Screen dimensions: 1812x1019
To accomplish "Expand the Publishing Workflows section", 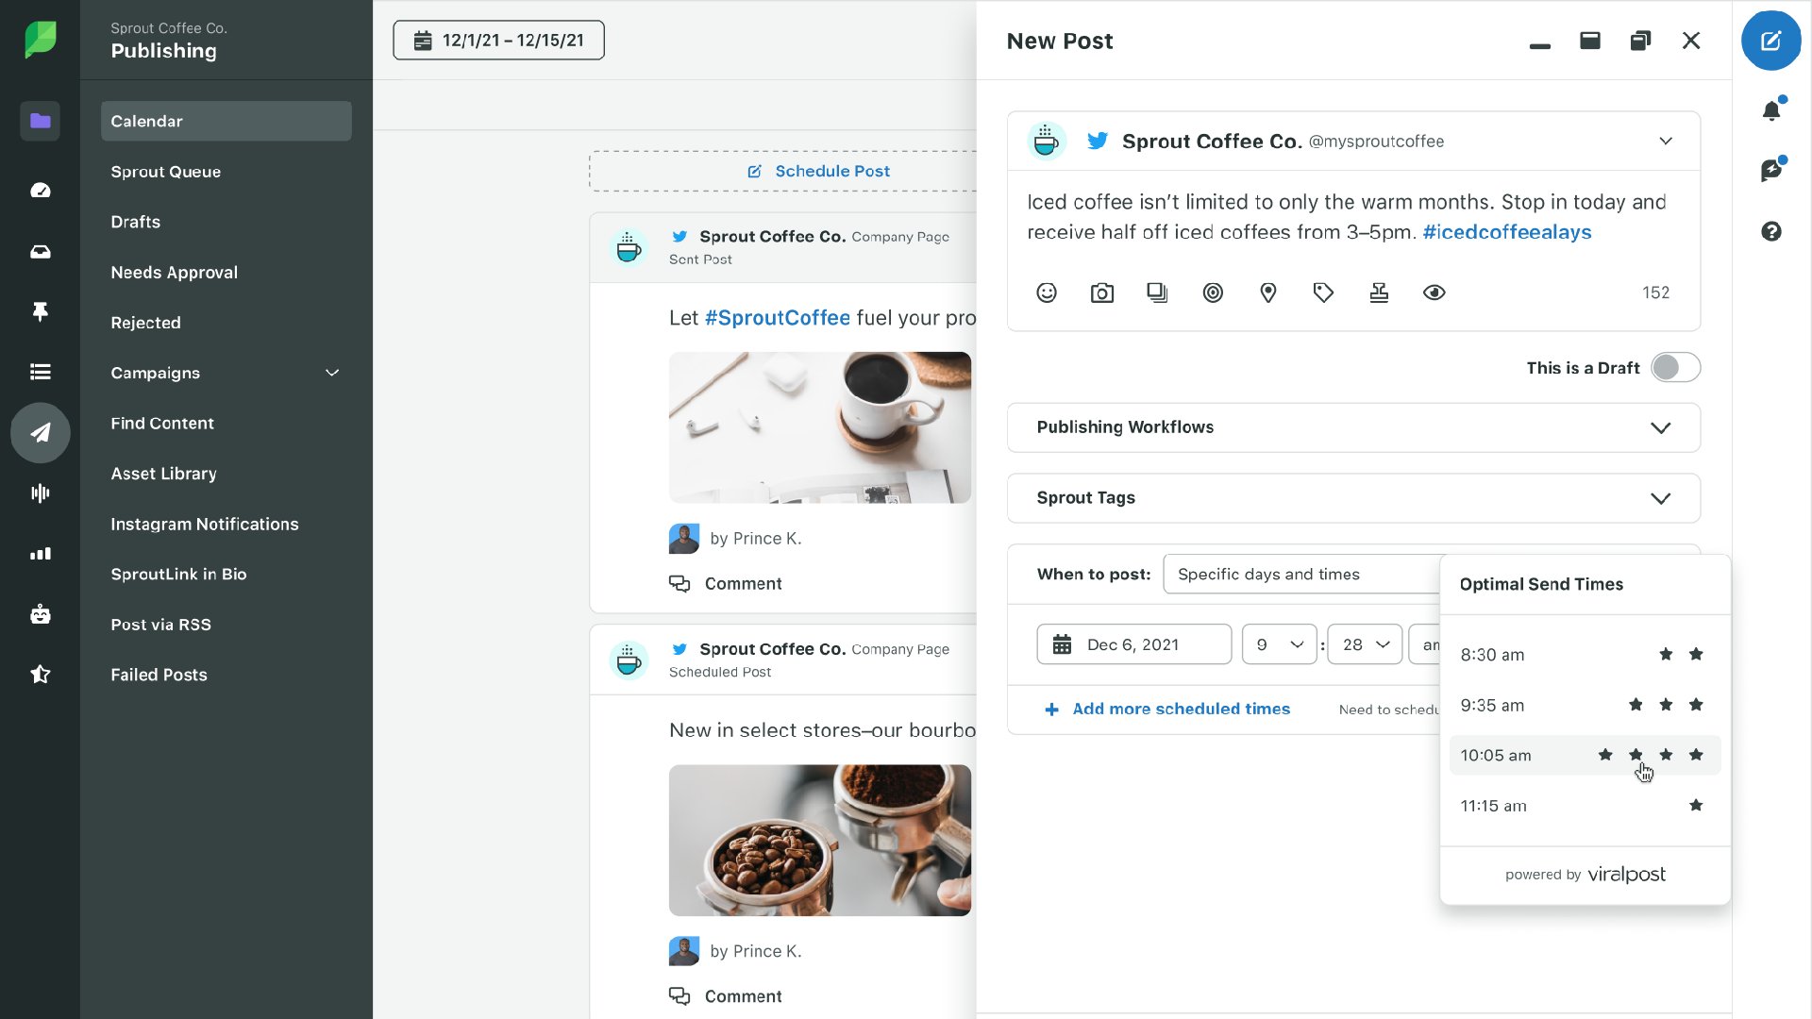I will click(x=1352, y=427).
